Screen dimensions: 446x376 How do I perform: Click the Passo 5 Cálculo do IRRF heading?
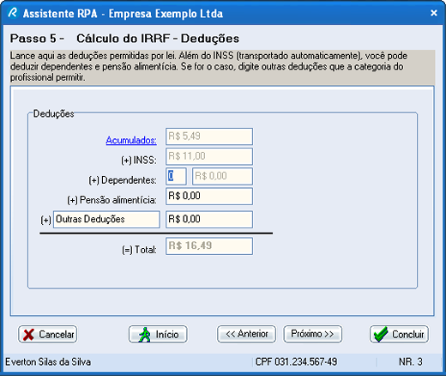point(124,39)
